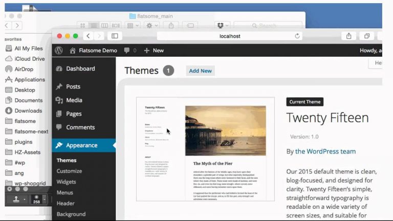The image size is (393, 221).
Task: Click Add New theme button
Action: tap(200, 71)
